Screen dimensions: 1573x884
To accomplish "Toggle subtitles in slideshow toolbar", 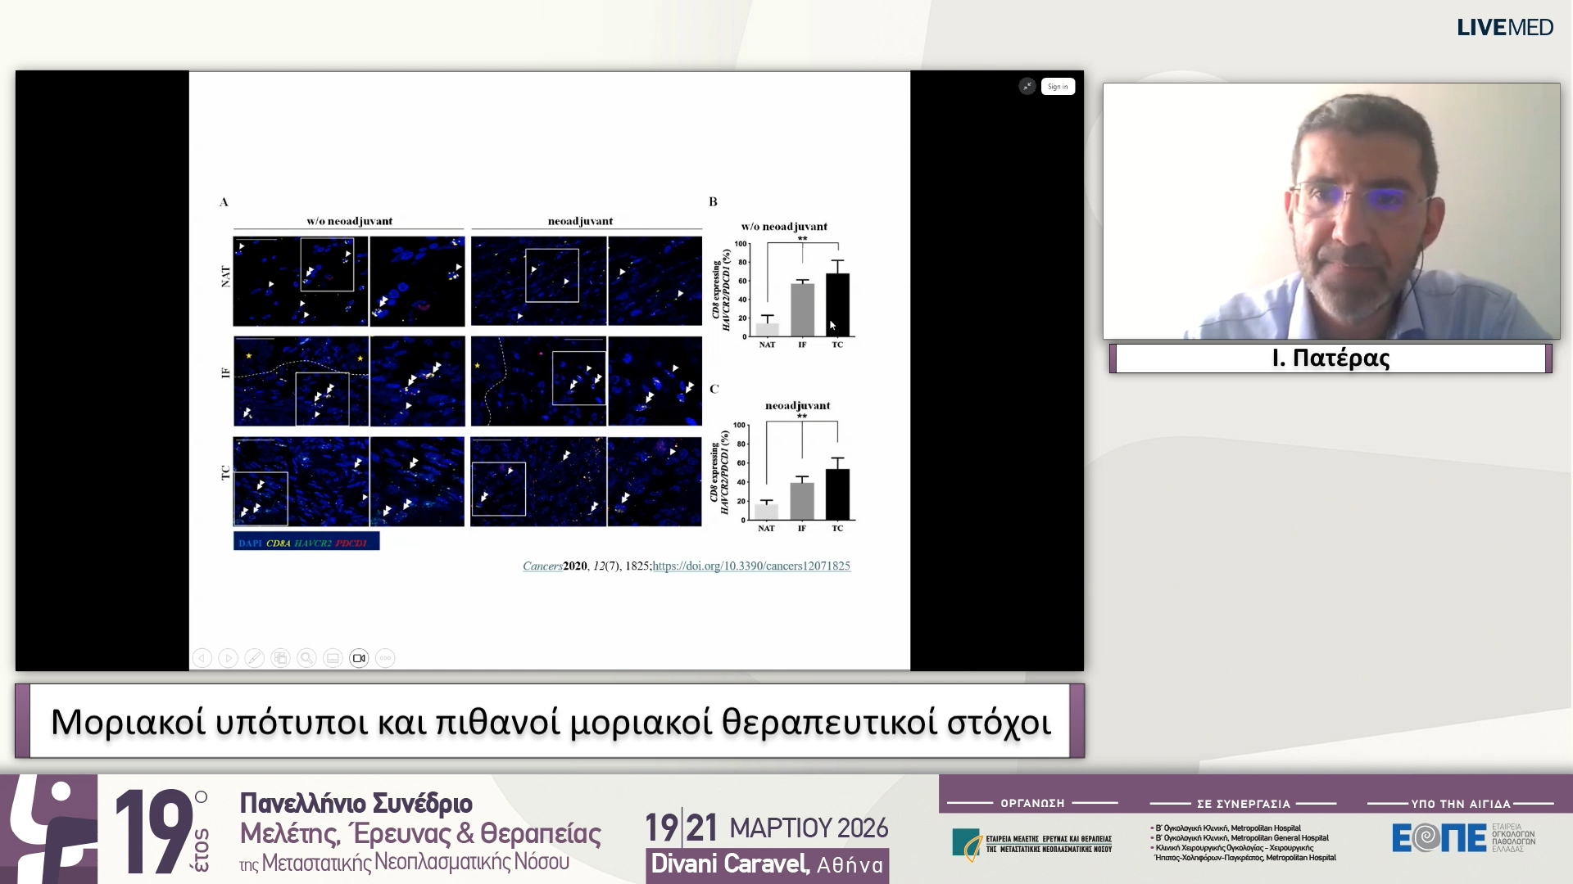I will point(333,658).
